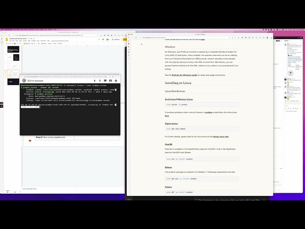
Task: Click back arrow in Podman browser window
Action: pyautogui.click(x=129, y=37)
